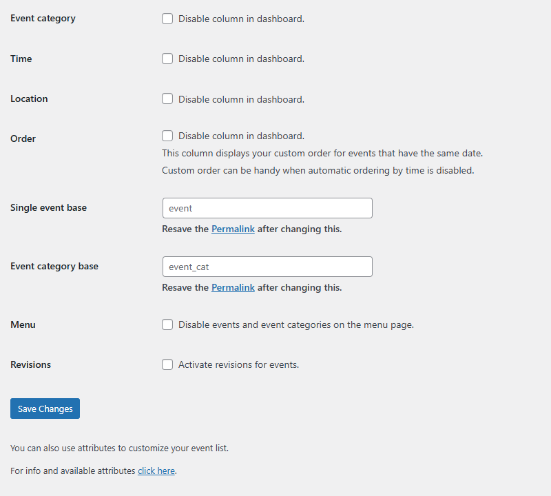Click 'Disable column in dashboard' text beside Time
Viewport: 551px width, 496px height.
pyautogui.click(x=240, y=59)
